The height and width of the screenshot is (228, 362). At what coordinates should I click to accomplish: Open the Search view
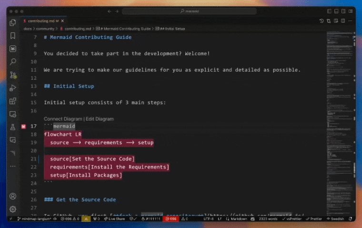[13, 62]
